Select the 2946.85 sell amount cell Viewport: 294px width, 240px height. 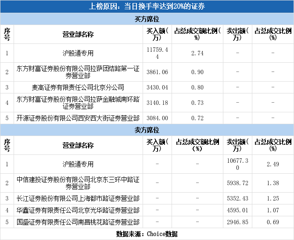237,222
